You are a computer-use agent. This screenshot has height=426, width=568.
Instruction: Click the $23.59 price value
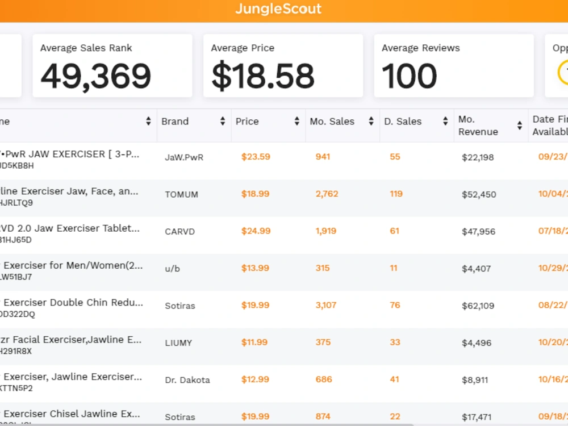point(256,157)
